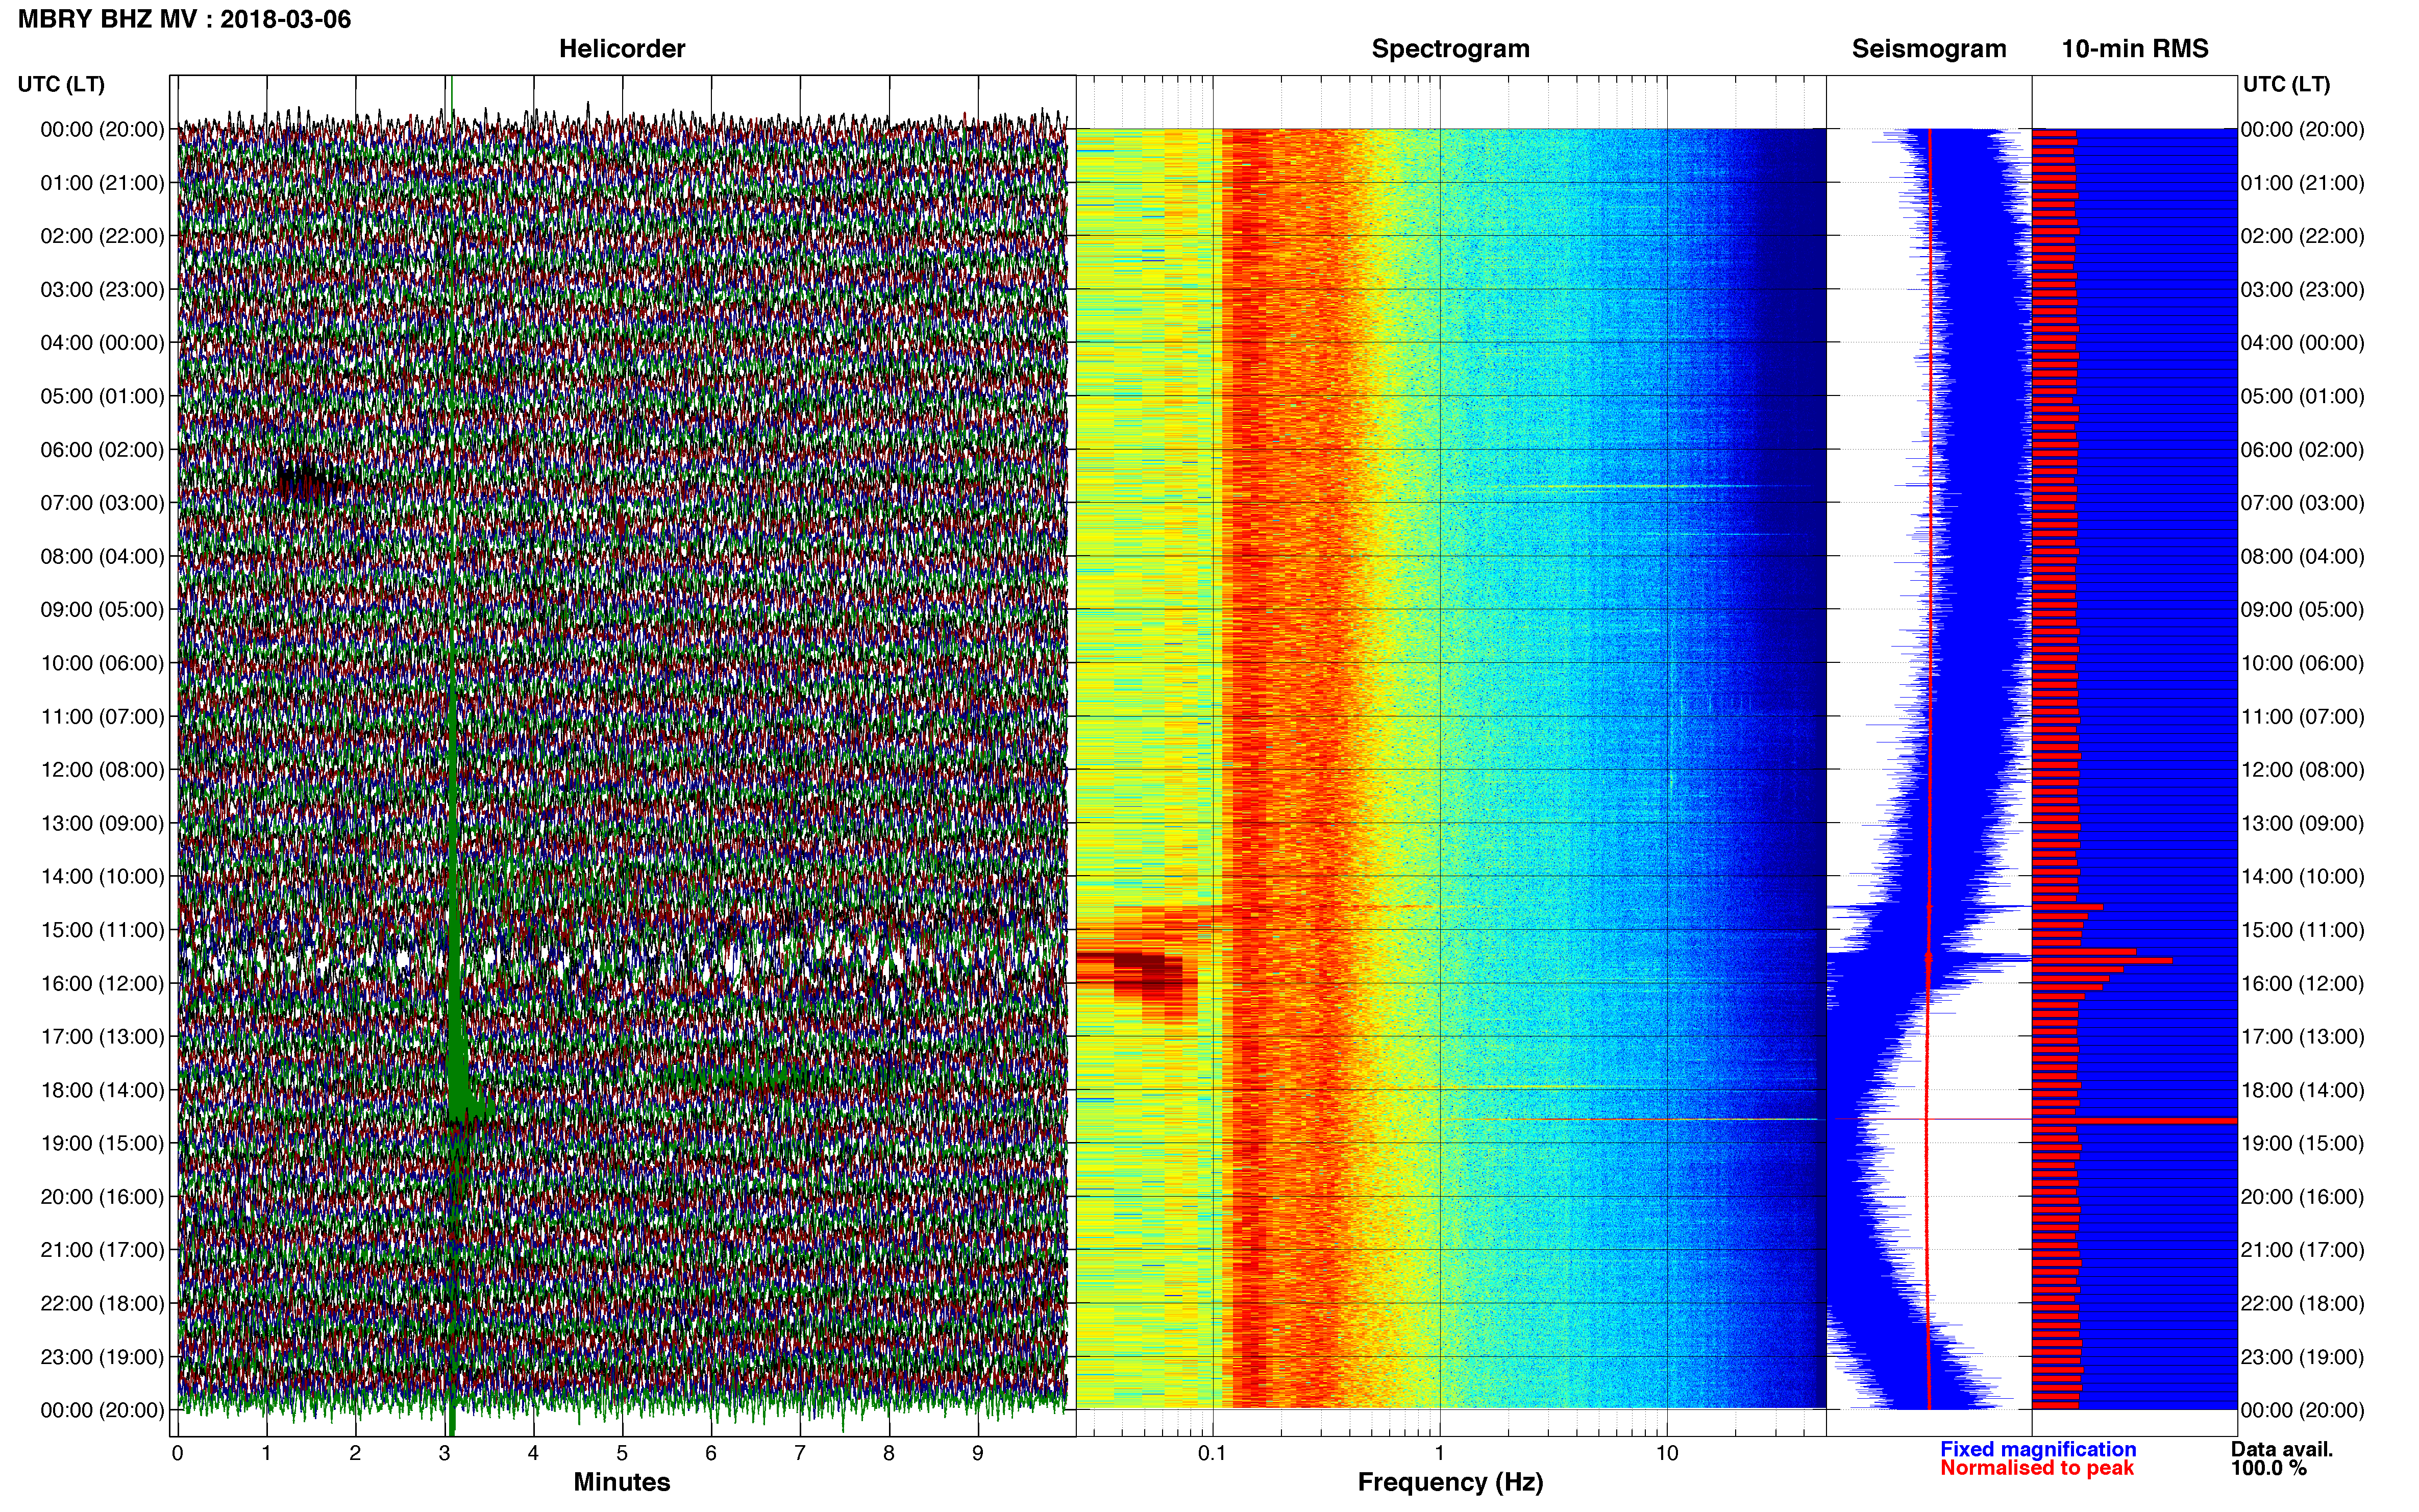Click the left 01:00 (21:00) time label

102,183
